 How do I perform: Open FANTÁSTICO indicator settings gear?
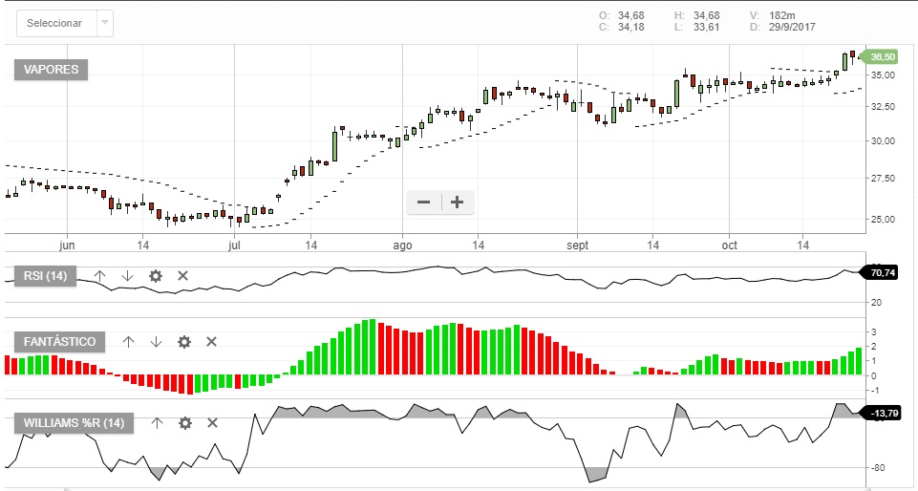pos(184,342)
